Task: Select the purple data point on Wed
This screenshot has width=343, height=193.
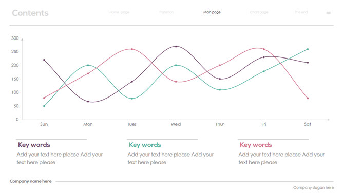Action: 176,46
